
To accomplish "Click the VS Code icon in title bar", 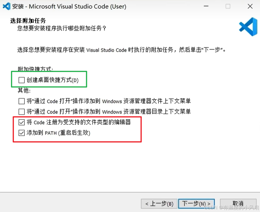I will pyautogui.click(x=7, y=6).
